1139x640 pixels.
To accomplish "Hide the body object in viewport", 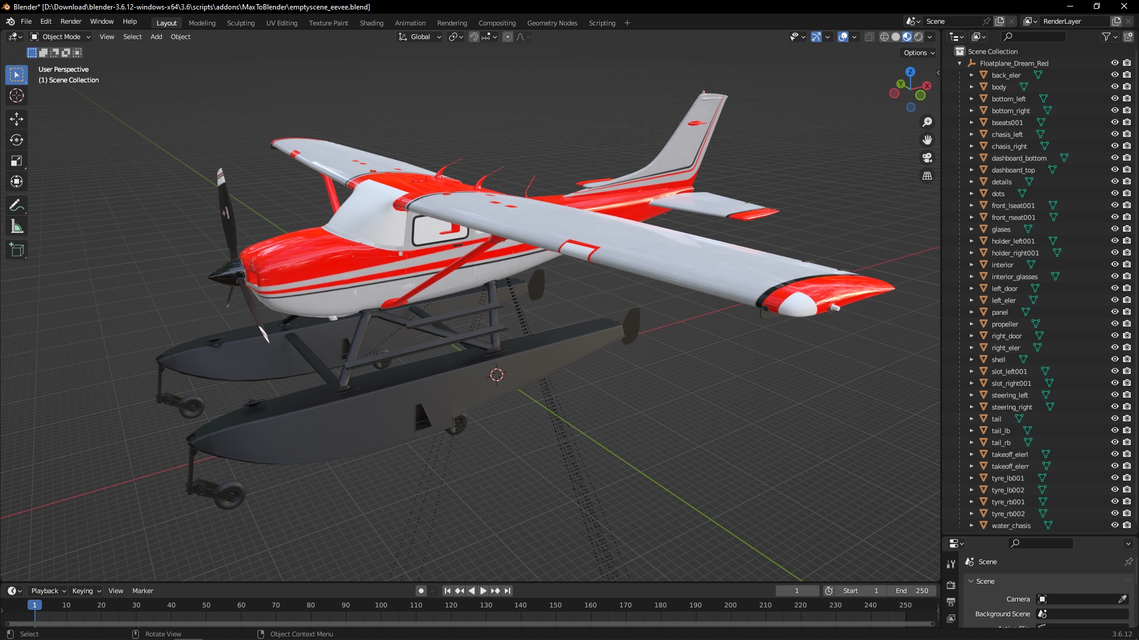I will tap(1115, 87).
